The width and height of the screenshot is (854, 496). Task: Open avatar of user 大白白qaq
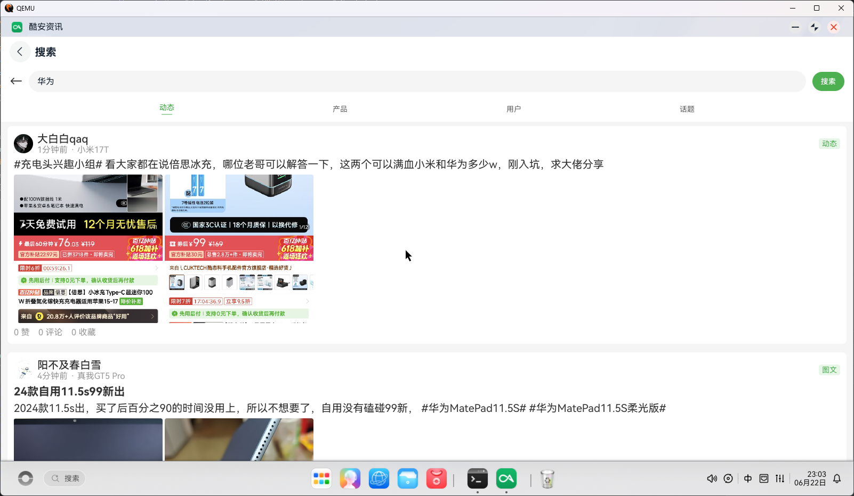tap(23, 144)
